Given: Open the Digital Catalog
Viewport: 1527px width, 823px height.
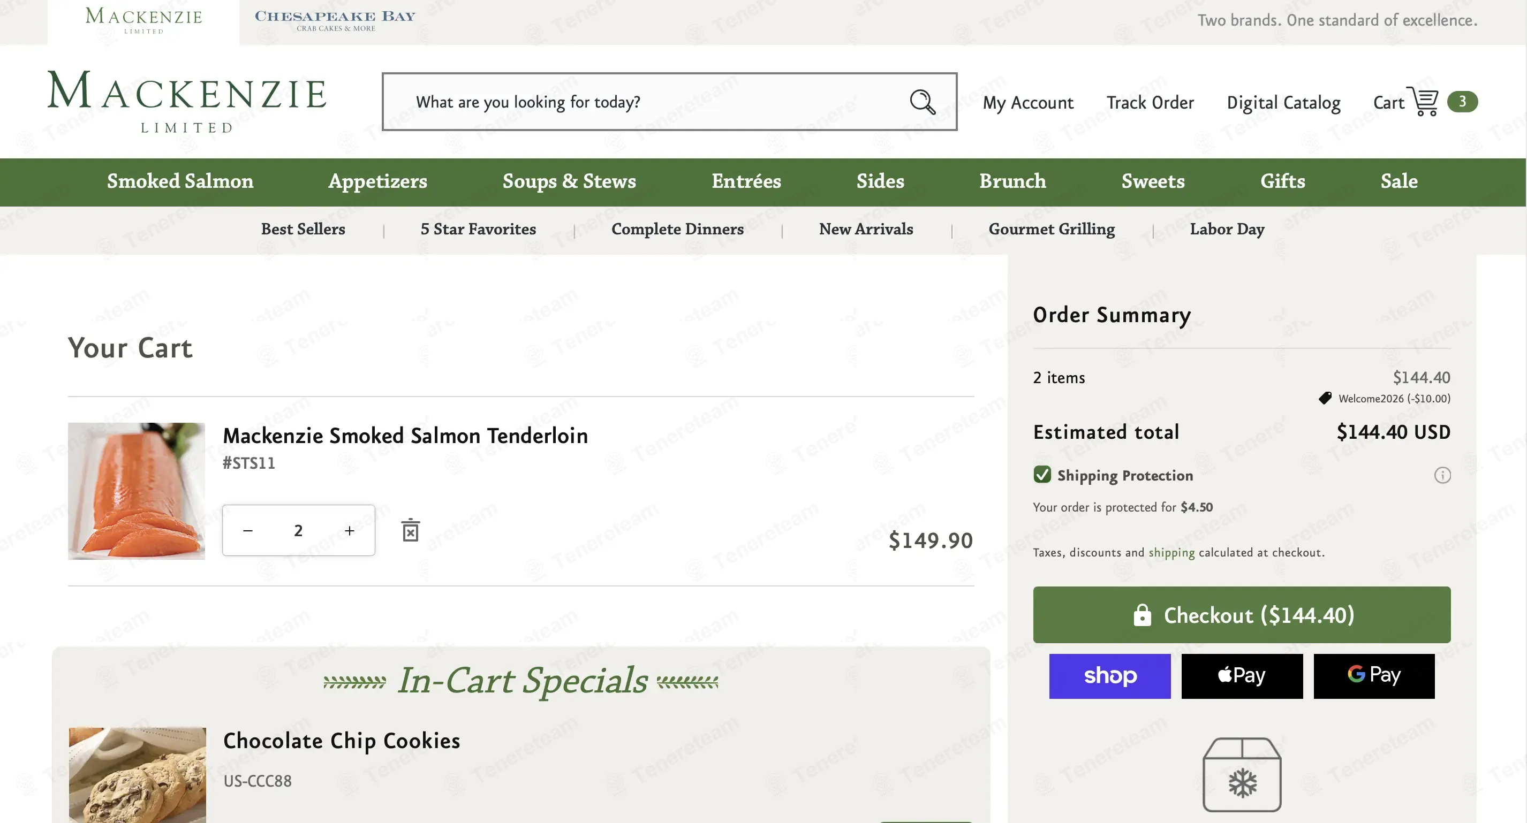Looking at the screenshot, I should (x=1283, y=103).
